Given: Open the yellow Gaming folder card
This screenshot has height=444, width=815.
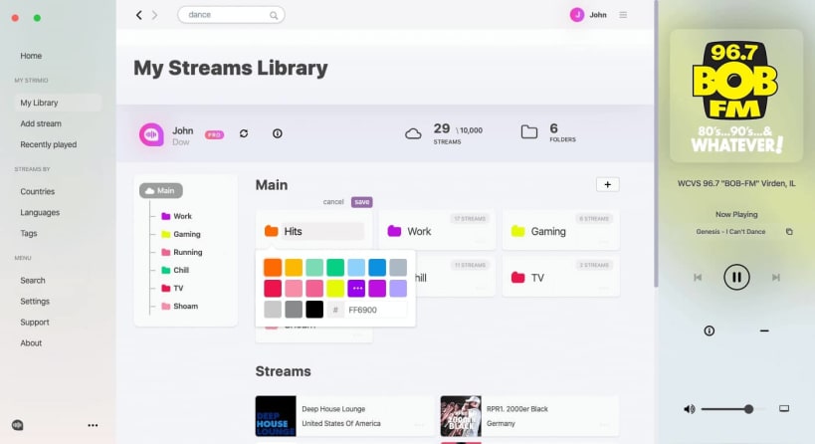Looking at the screenshot, I should 561,229.
